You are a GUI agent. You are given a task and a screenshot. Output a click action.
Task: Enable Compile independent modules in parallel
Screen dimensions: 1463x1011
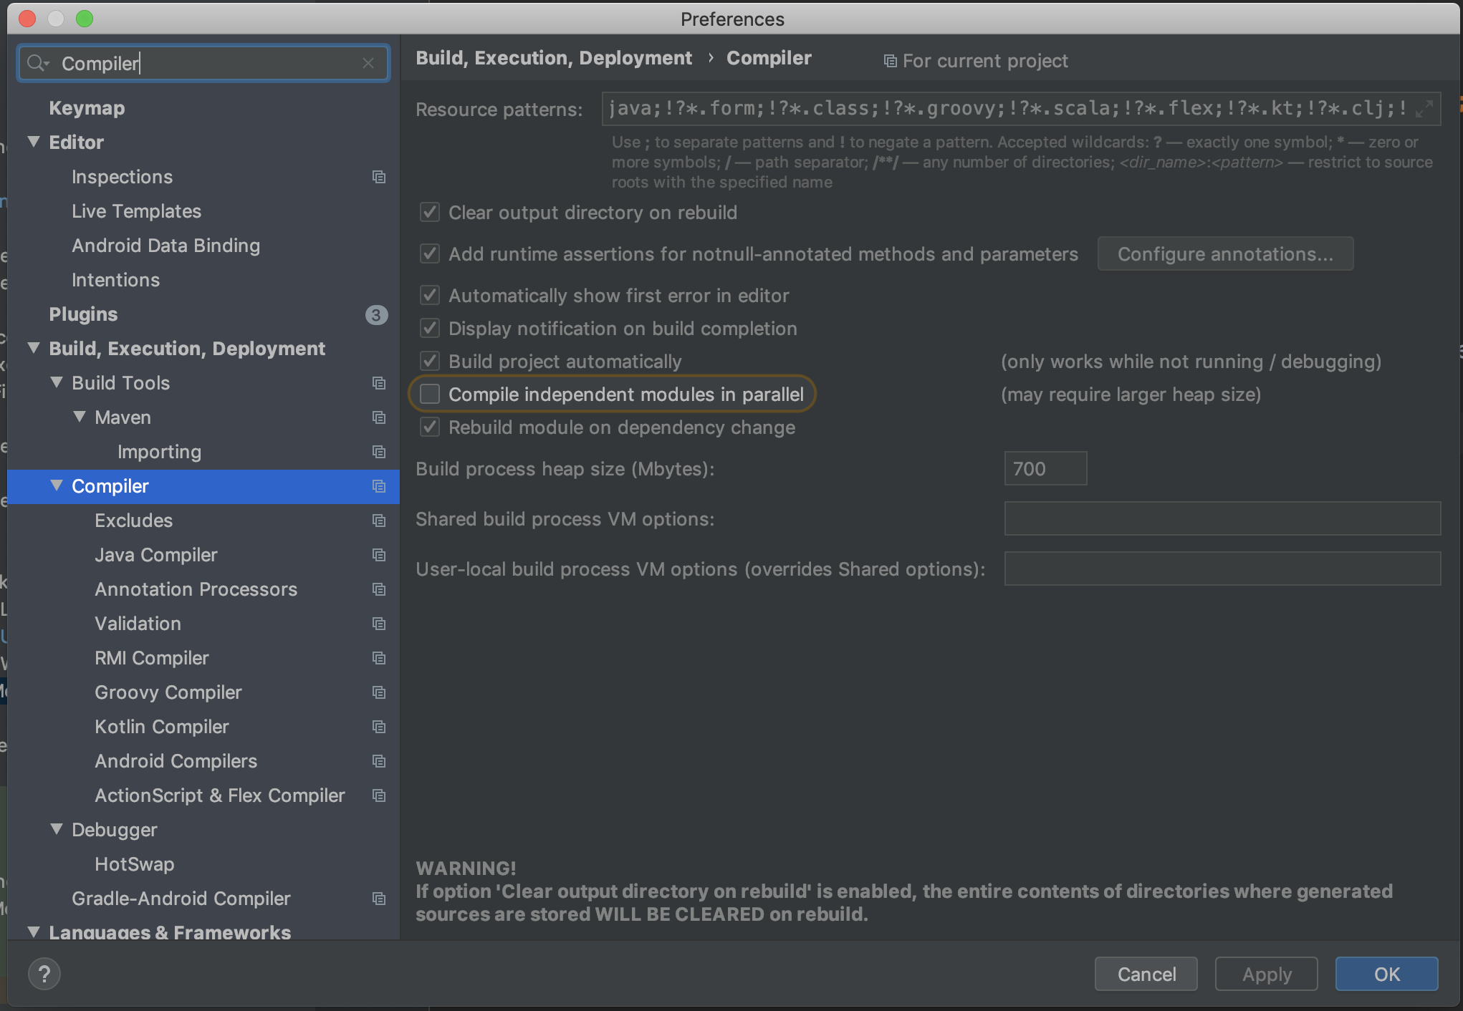pyautogui.click(x=430, y=395)
